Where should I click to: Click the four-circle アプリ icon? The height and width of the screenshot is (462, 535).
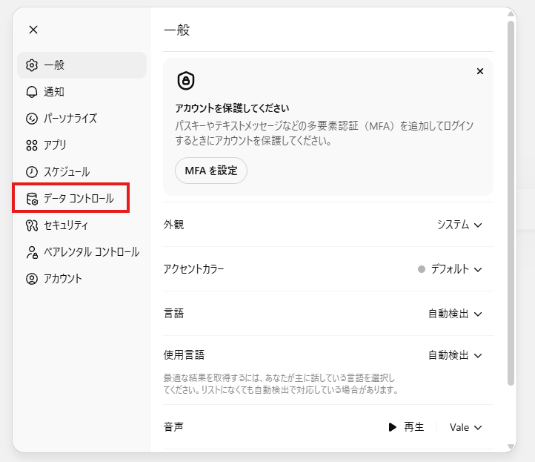[x=32, y=145]
